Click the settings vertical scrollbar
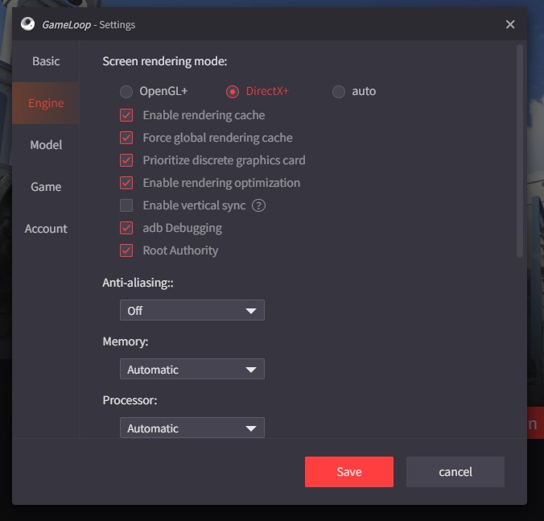Viewport: 544px width, 521px height. [519, 151]
